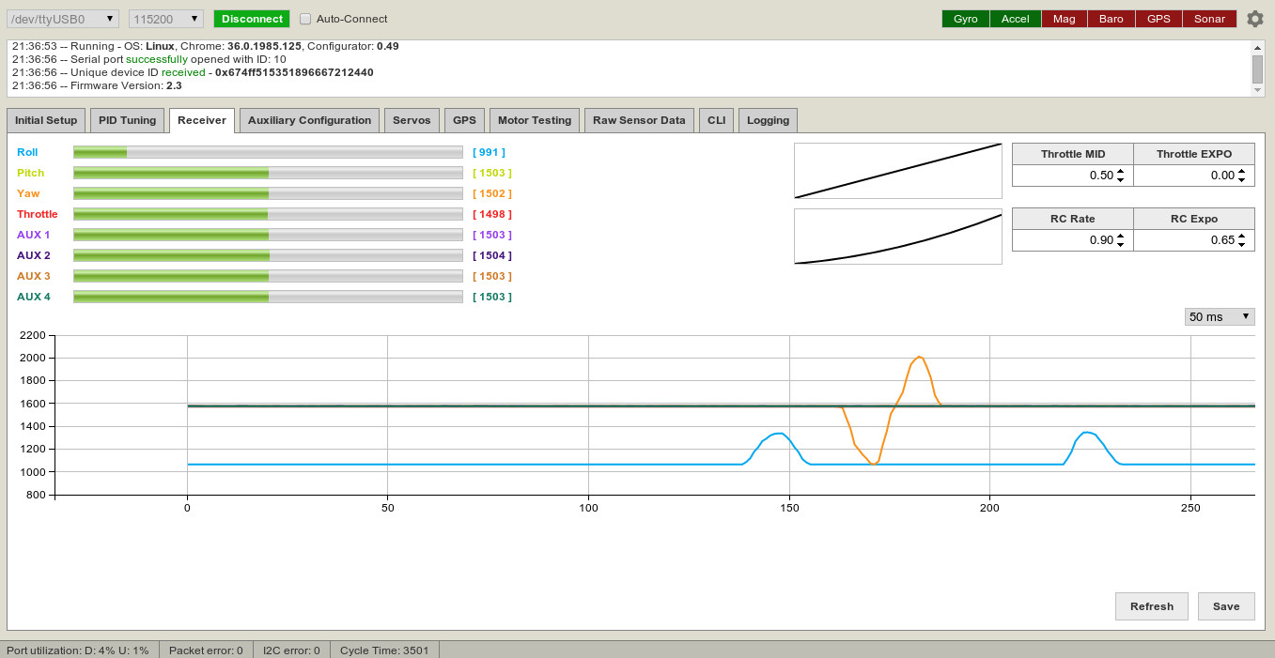Image resolution: width=1275 pixels, height=658 pixels.
Task: Click the Cycle Time: 3501 status entry
Action: point(384,650)
